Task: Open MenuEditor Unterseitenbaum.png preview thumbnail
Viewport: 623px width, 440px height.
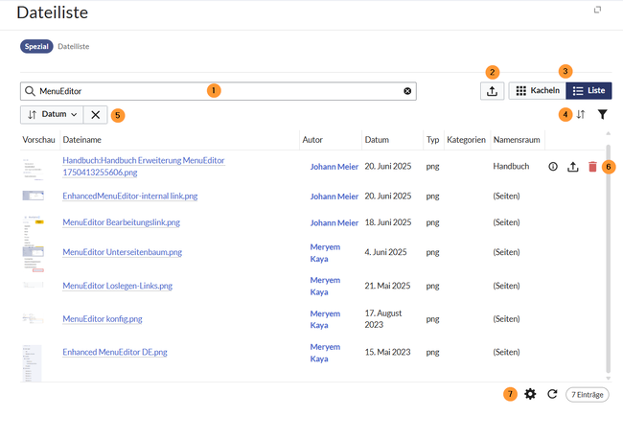Action: coord(34,254)
